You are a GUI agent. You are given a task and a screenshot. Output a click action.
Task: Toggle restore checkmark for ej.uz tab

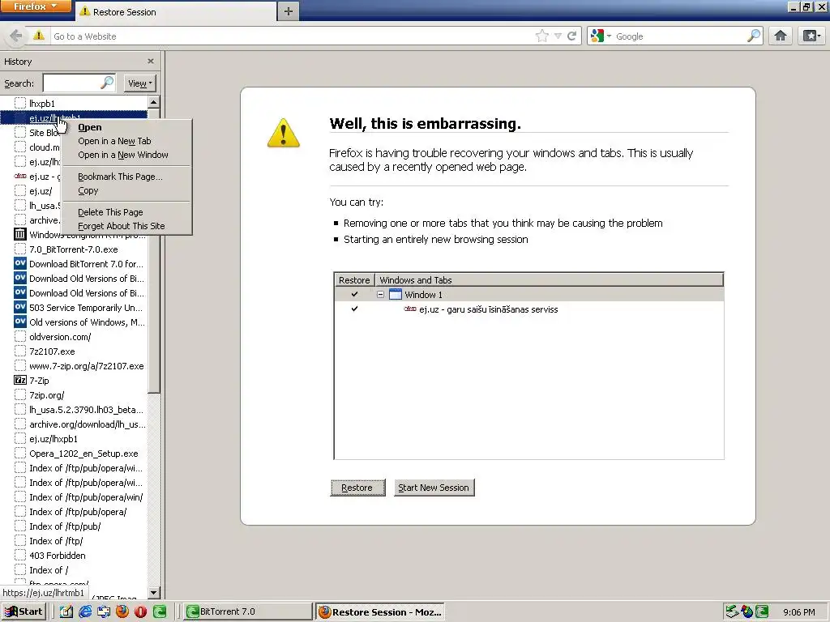354,309
